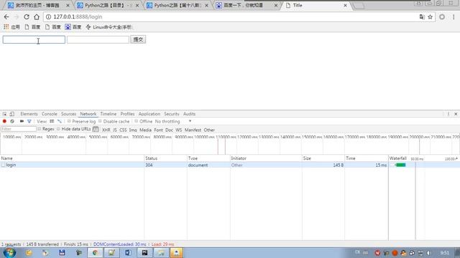Sort requests by the Status column

165,158
